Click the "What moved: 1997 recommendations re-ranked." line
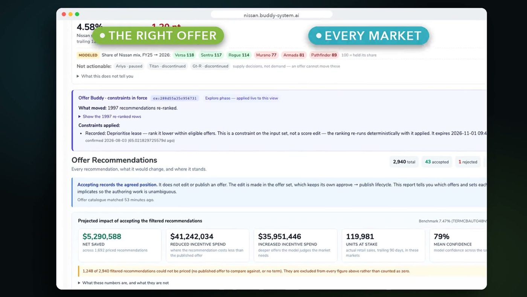Screen dimensions: 527x297 (x=128, y=108)
